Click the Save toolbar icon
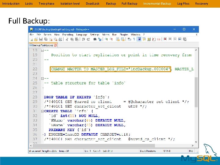The image size is (220, 165). tap(41, 39)
